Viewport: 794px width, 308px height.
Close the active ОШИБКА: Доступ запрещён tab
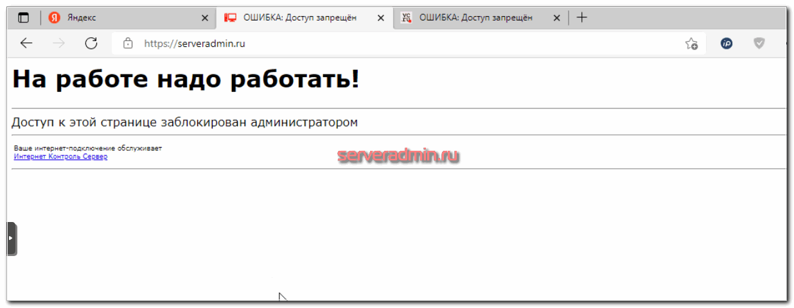click(381, 18)
